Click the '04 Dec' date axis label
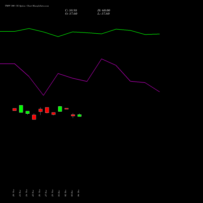The height and width of the screenshot is (203, 203). (78, 193)
